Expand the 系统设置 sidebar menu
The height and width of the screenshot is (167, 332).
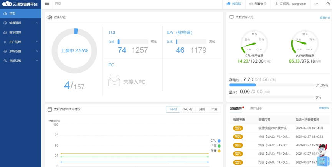[x=20, y=51]
